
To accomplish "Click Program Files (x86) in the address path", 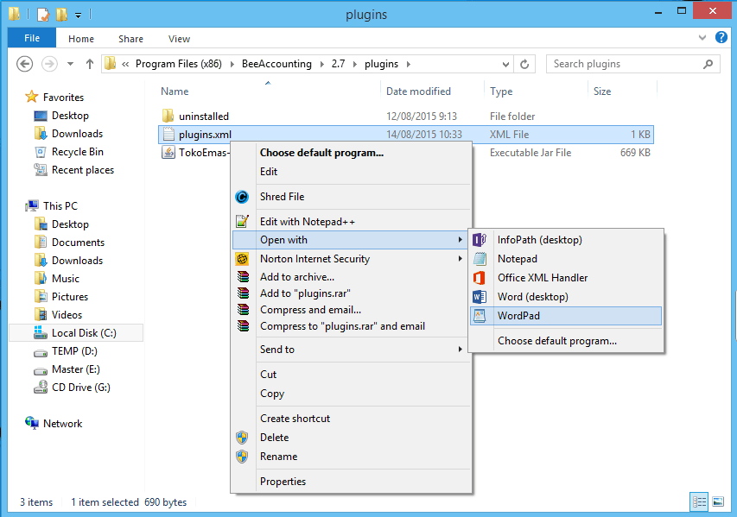I will pos(179,64).
